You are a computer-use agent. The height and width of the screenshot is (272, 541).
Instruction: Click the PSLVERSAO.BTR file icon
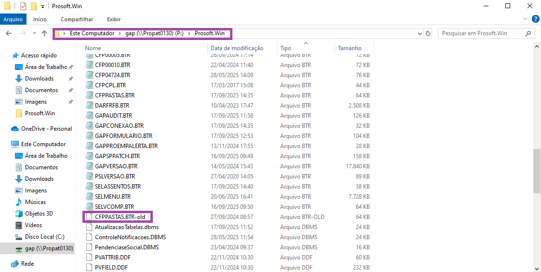coord(89,177)
